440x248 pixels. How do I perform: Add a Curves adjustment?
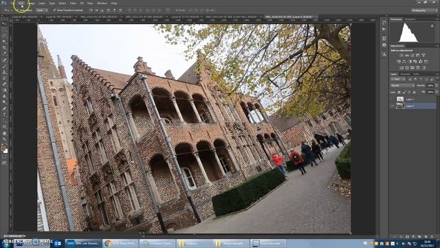point(412,55)
